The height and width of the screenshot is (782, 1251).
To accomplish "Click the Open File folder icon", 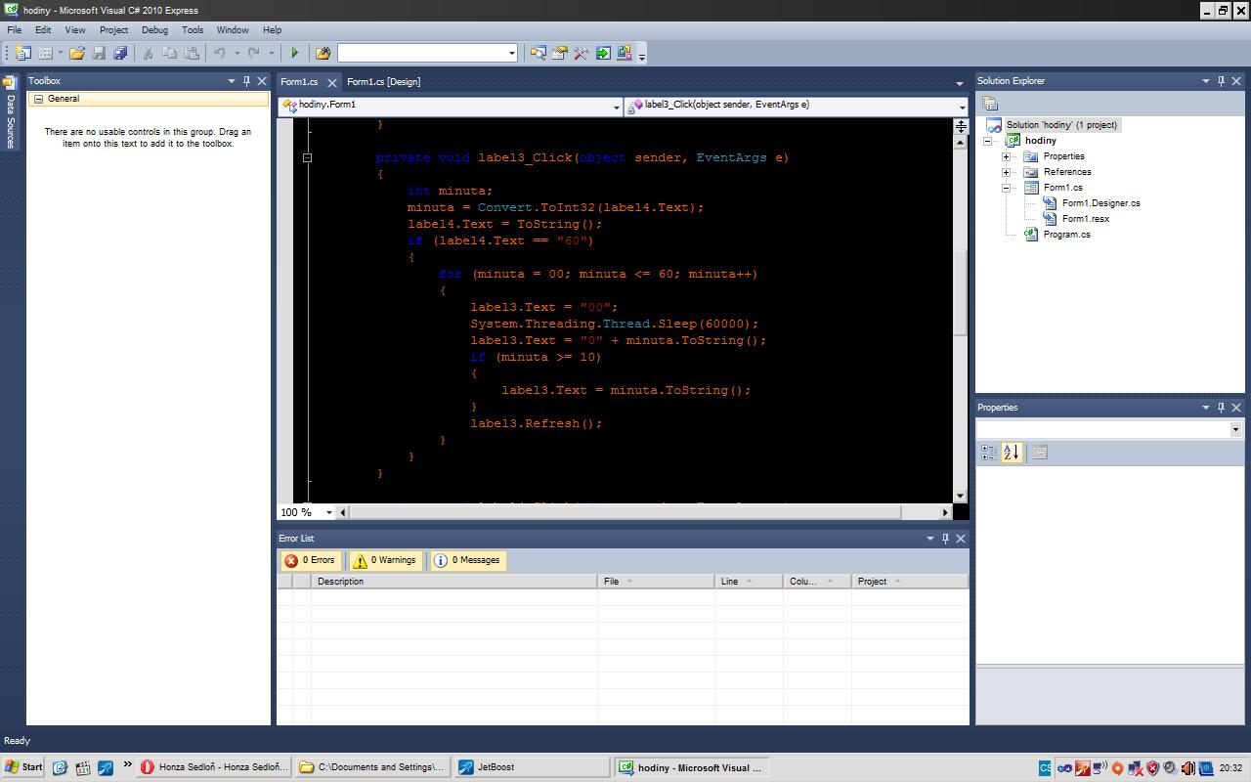I will tap(77, 53).
